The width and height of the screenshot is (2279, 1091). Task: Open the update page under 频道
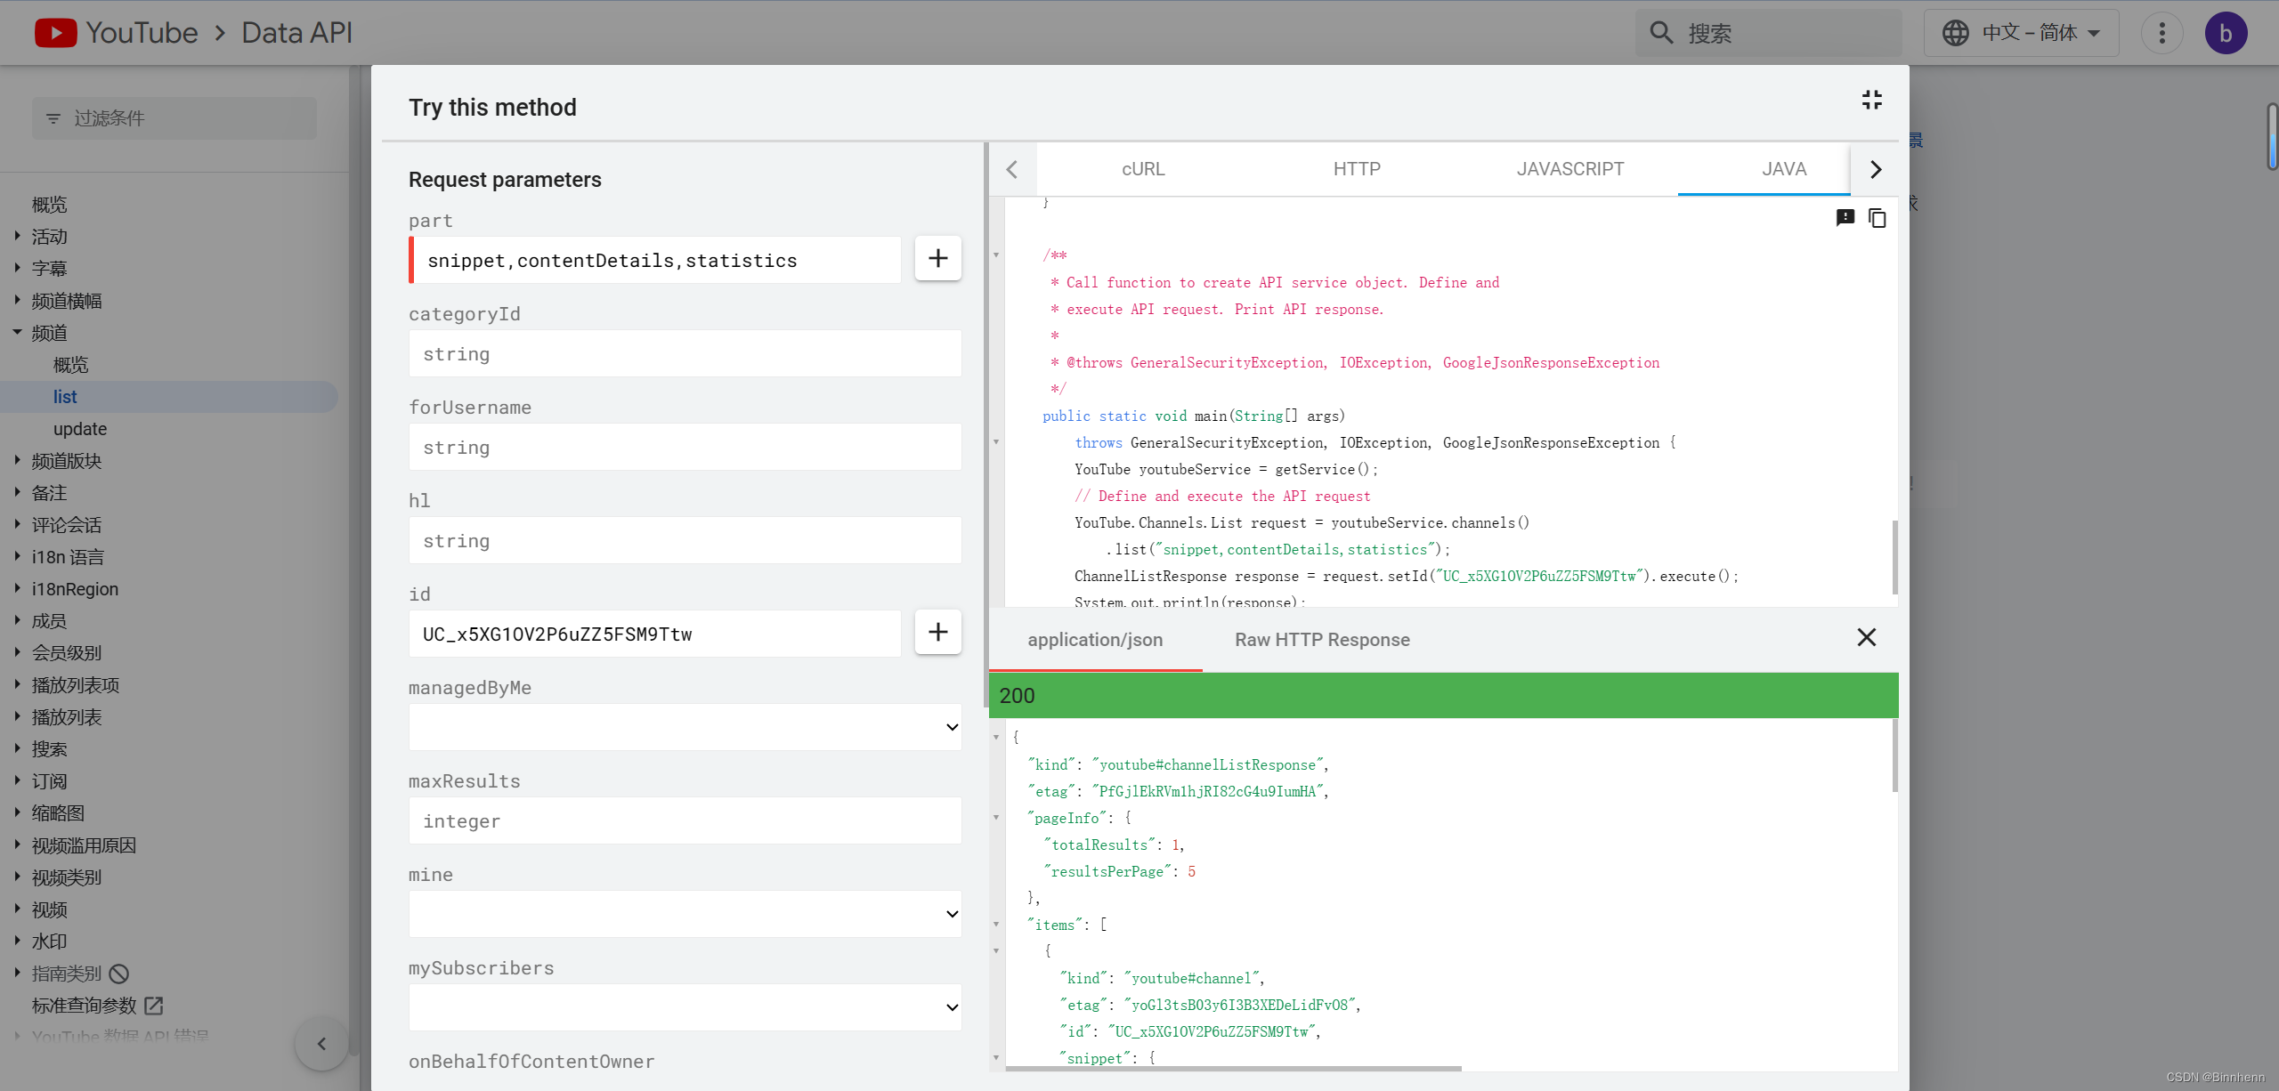point(80,429)
